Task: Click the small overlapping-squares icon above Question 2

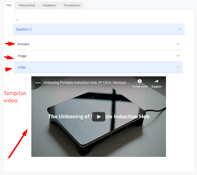Action: [x=17, y=20]
